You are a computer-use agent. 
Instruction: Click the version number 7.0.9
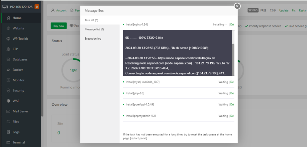tap(273, 11)
